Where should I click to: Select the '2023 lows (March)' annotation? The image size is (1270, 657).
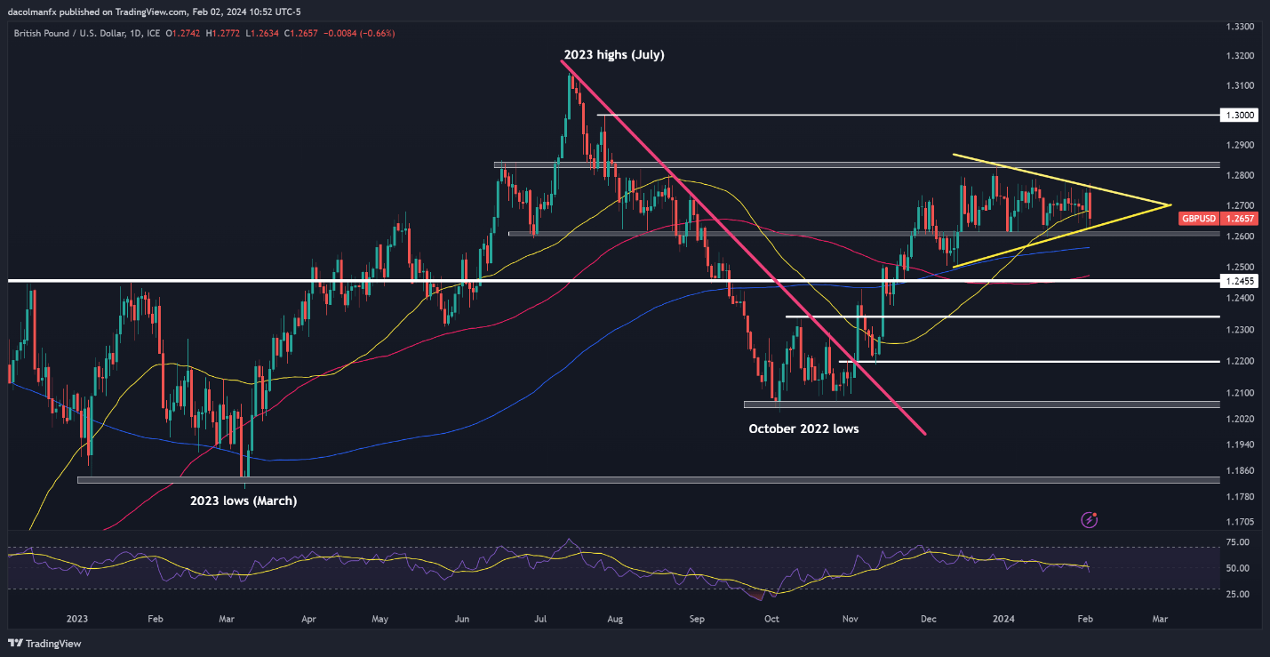[x=244, y=501]
